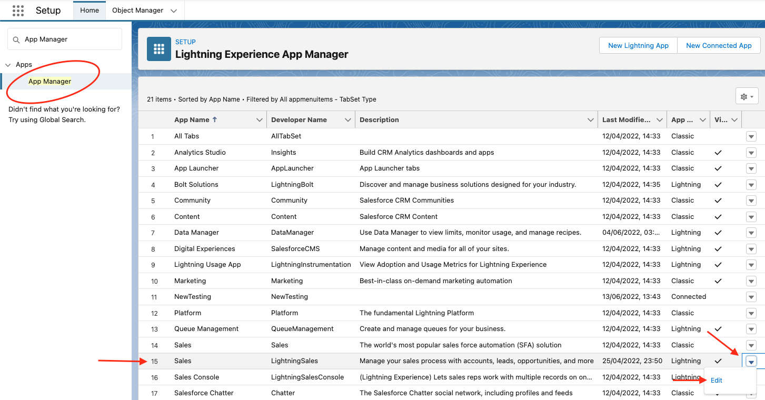
Task: Click the Salesforce Chatter app name
Action: [204, 393]
